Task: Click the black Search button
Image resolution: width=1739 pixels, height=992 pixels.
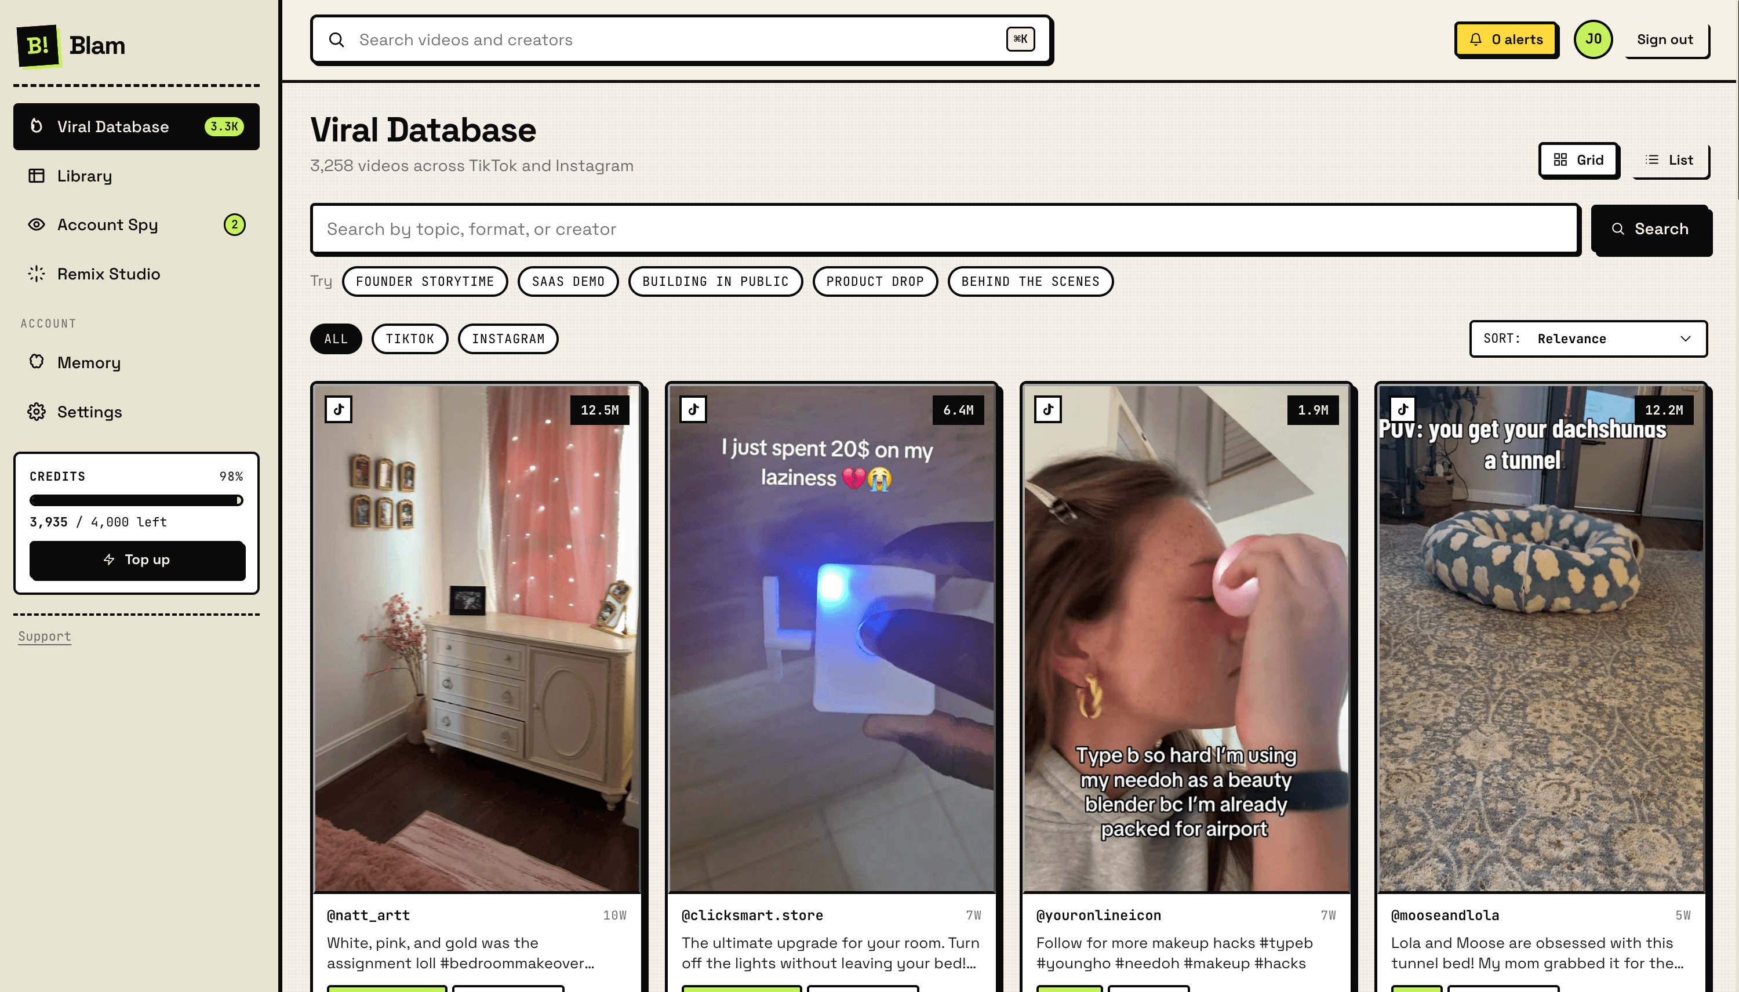Action: 1650,229
